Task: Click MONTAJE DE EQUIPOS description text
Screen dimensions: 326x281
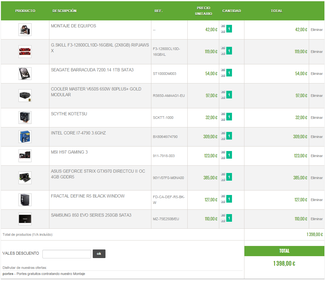Action: [x=74, y=26]
